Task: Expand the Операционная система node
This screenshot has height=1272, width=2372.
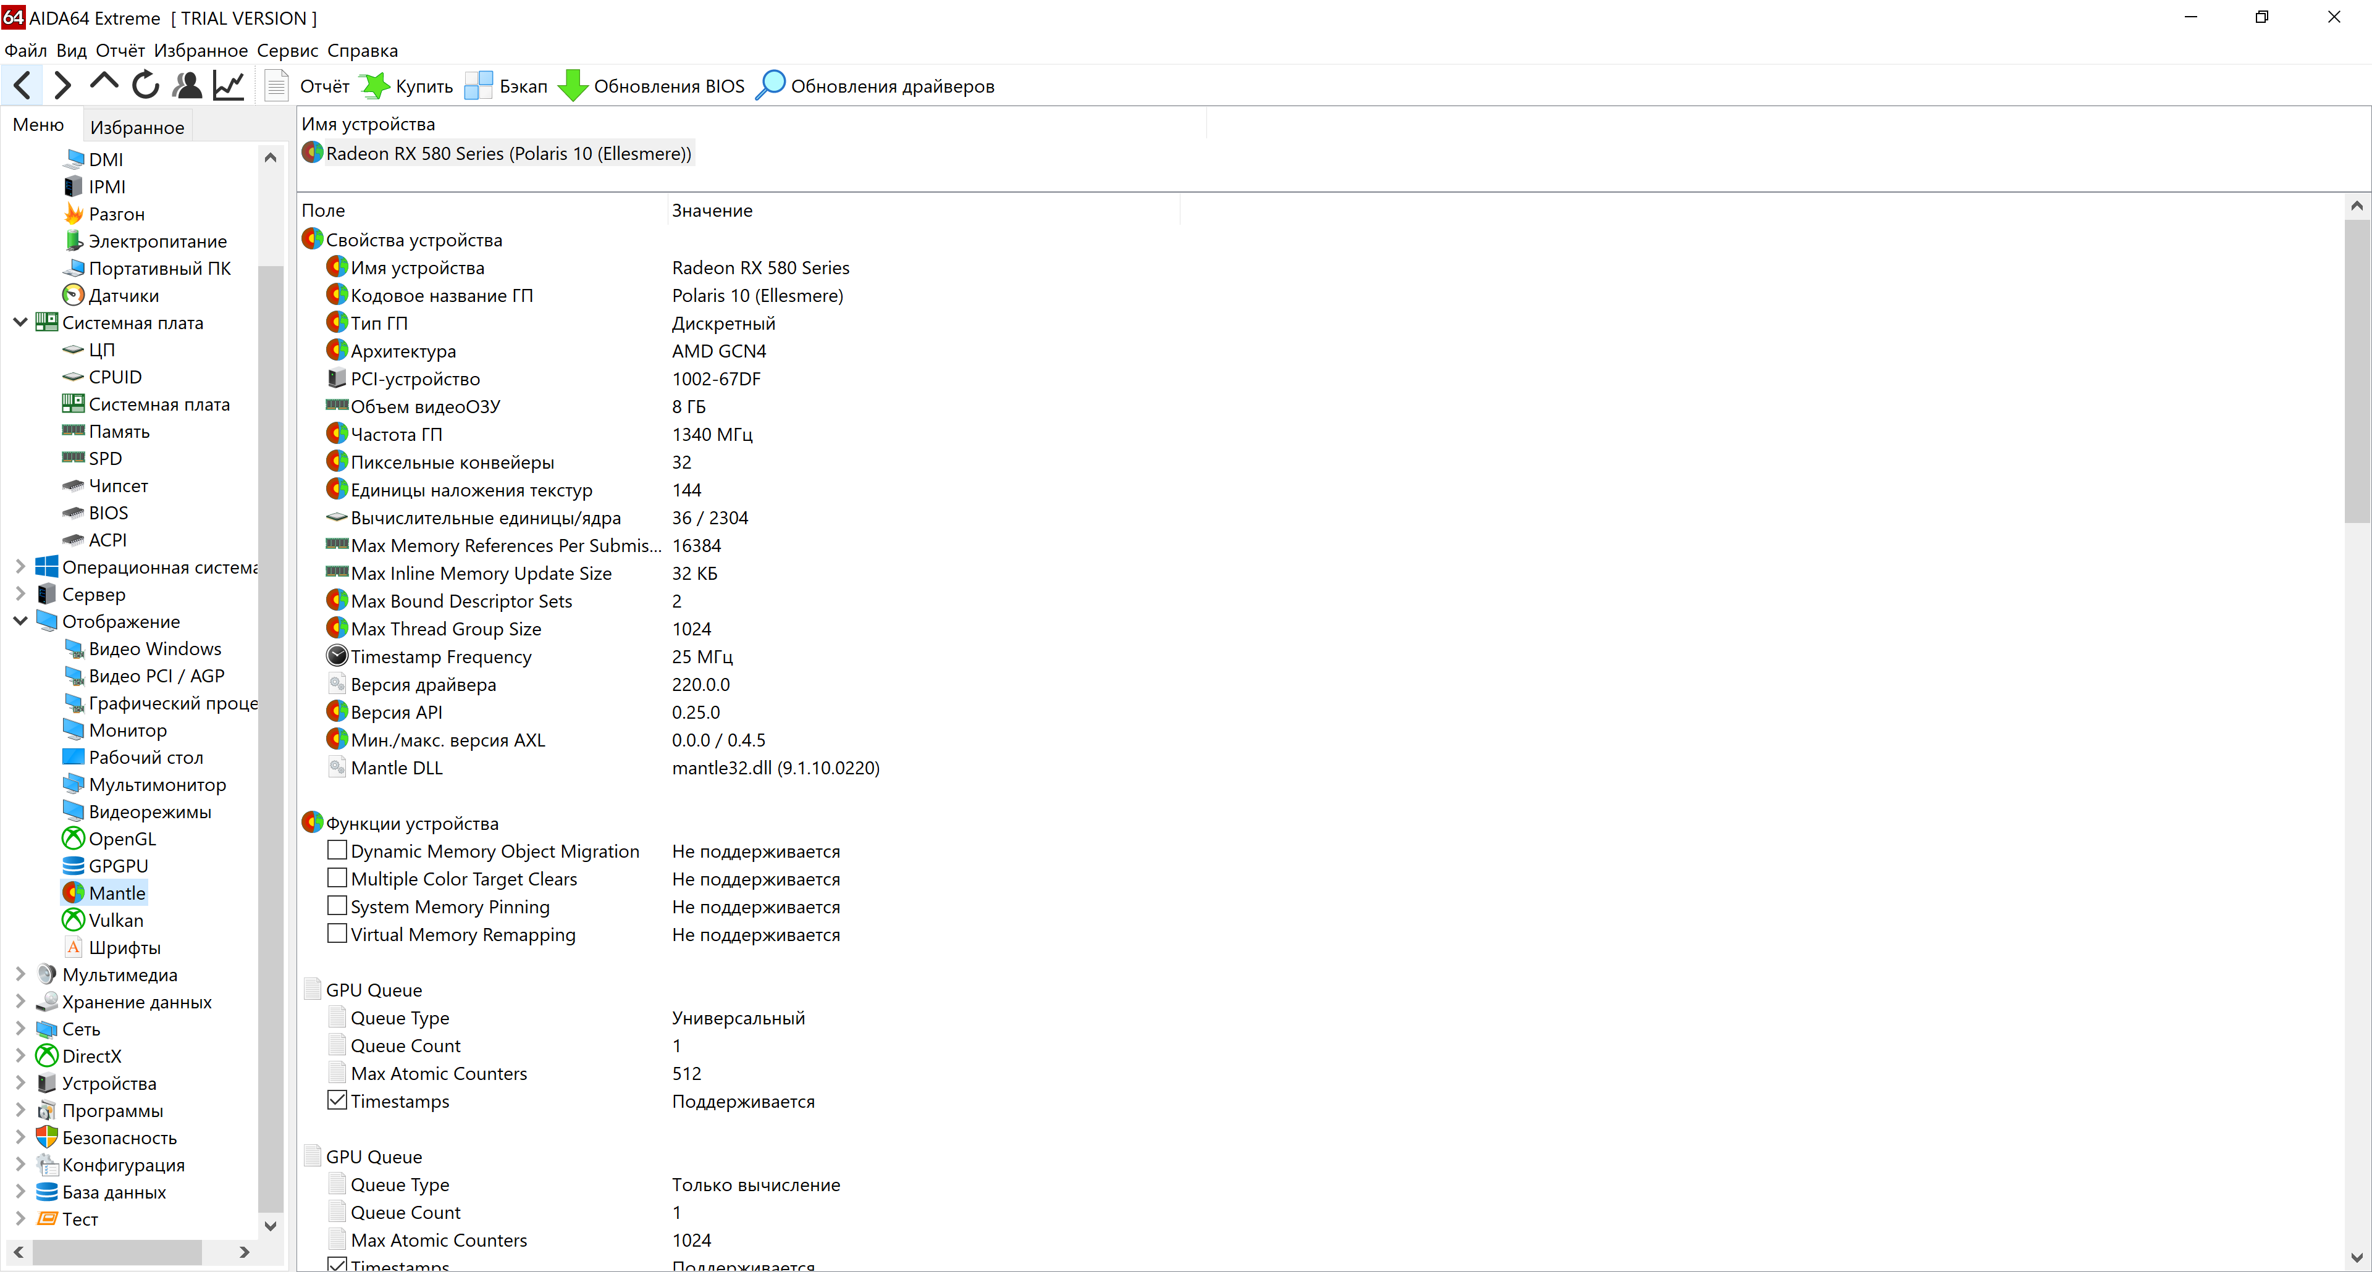Action: 20,567
